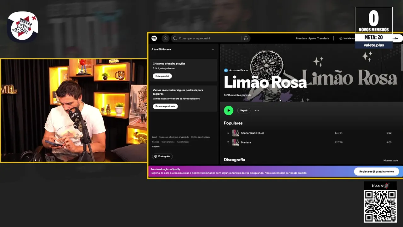Follow the artist with the Seguir button
Image resolution: width=403 pixels, height=227 pixels.
[x=244, y=110]
